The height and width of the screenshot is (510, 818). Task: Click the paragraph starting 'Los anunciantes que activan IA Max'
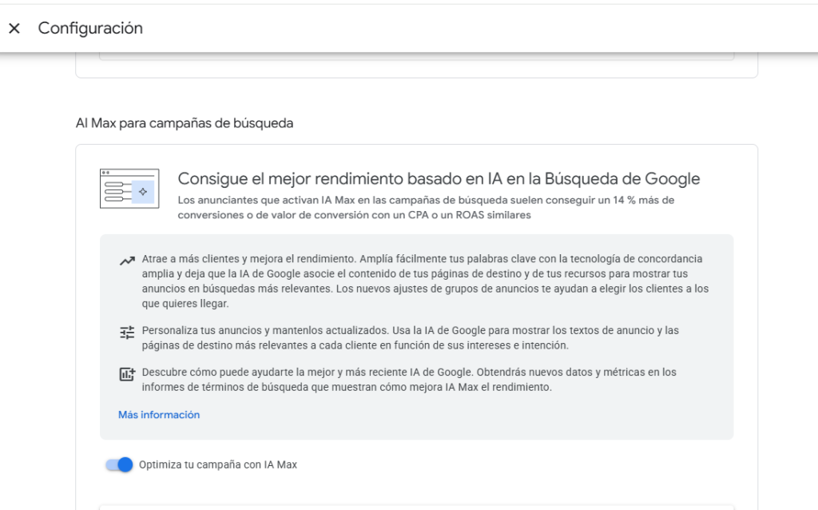coord(426,208)
